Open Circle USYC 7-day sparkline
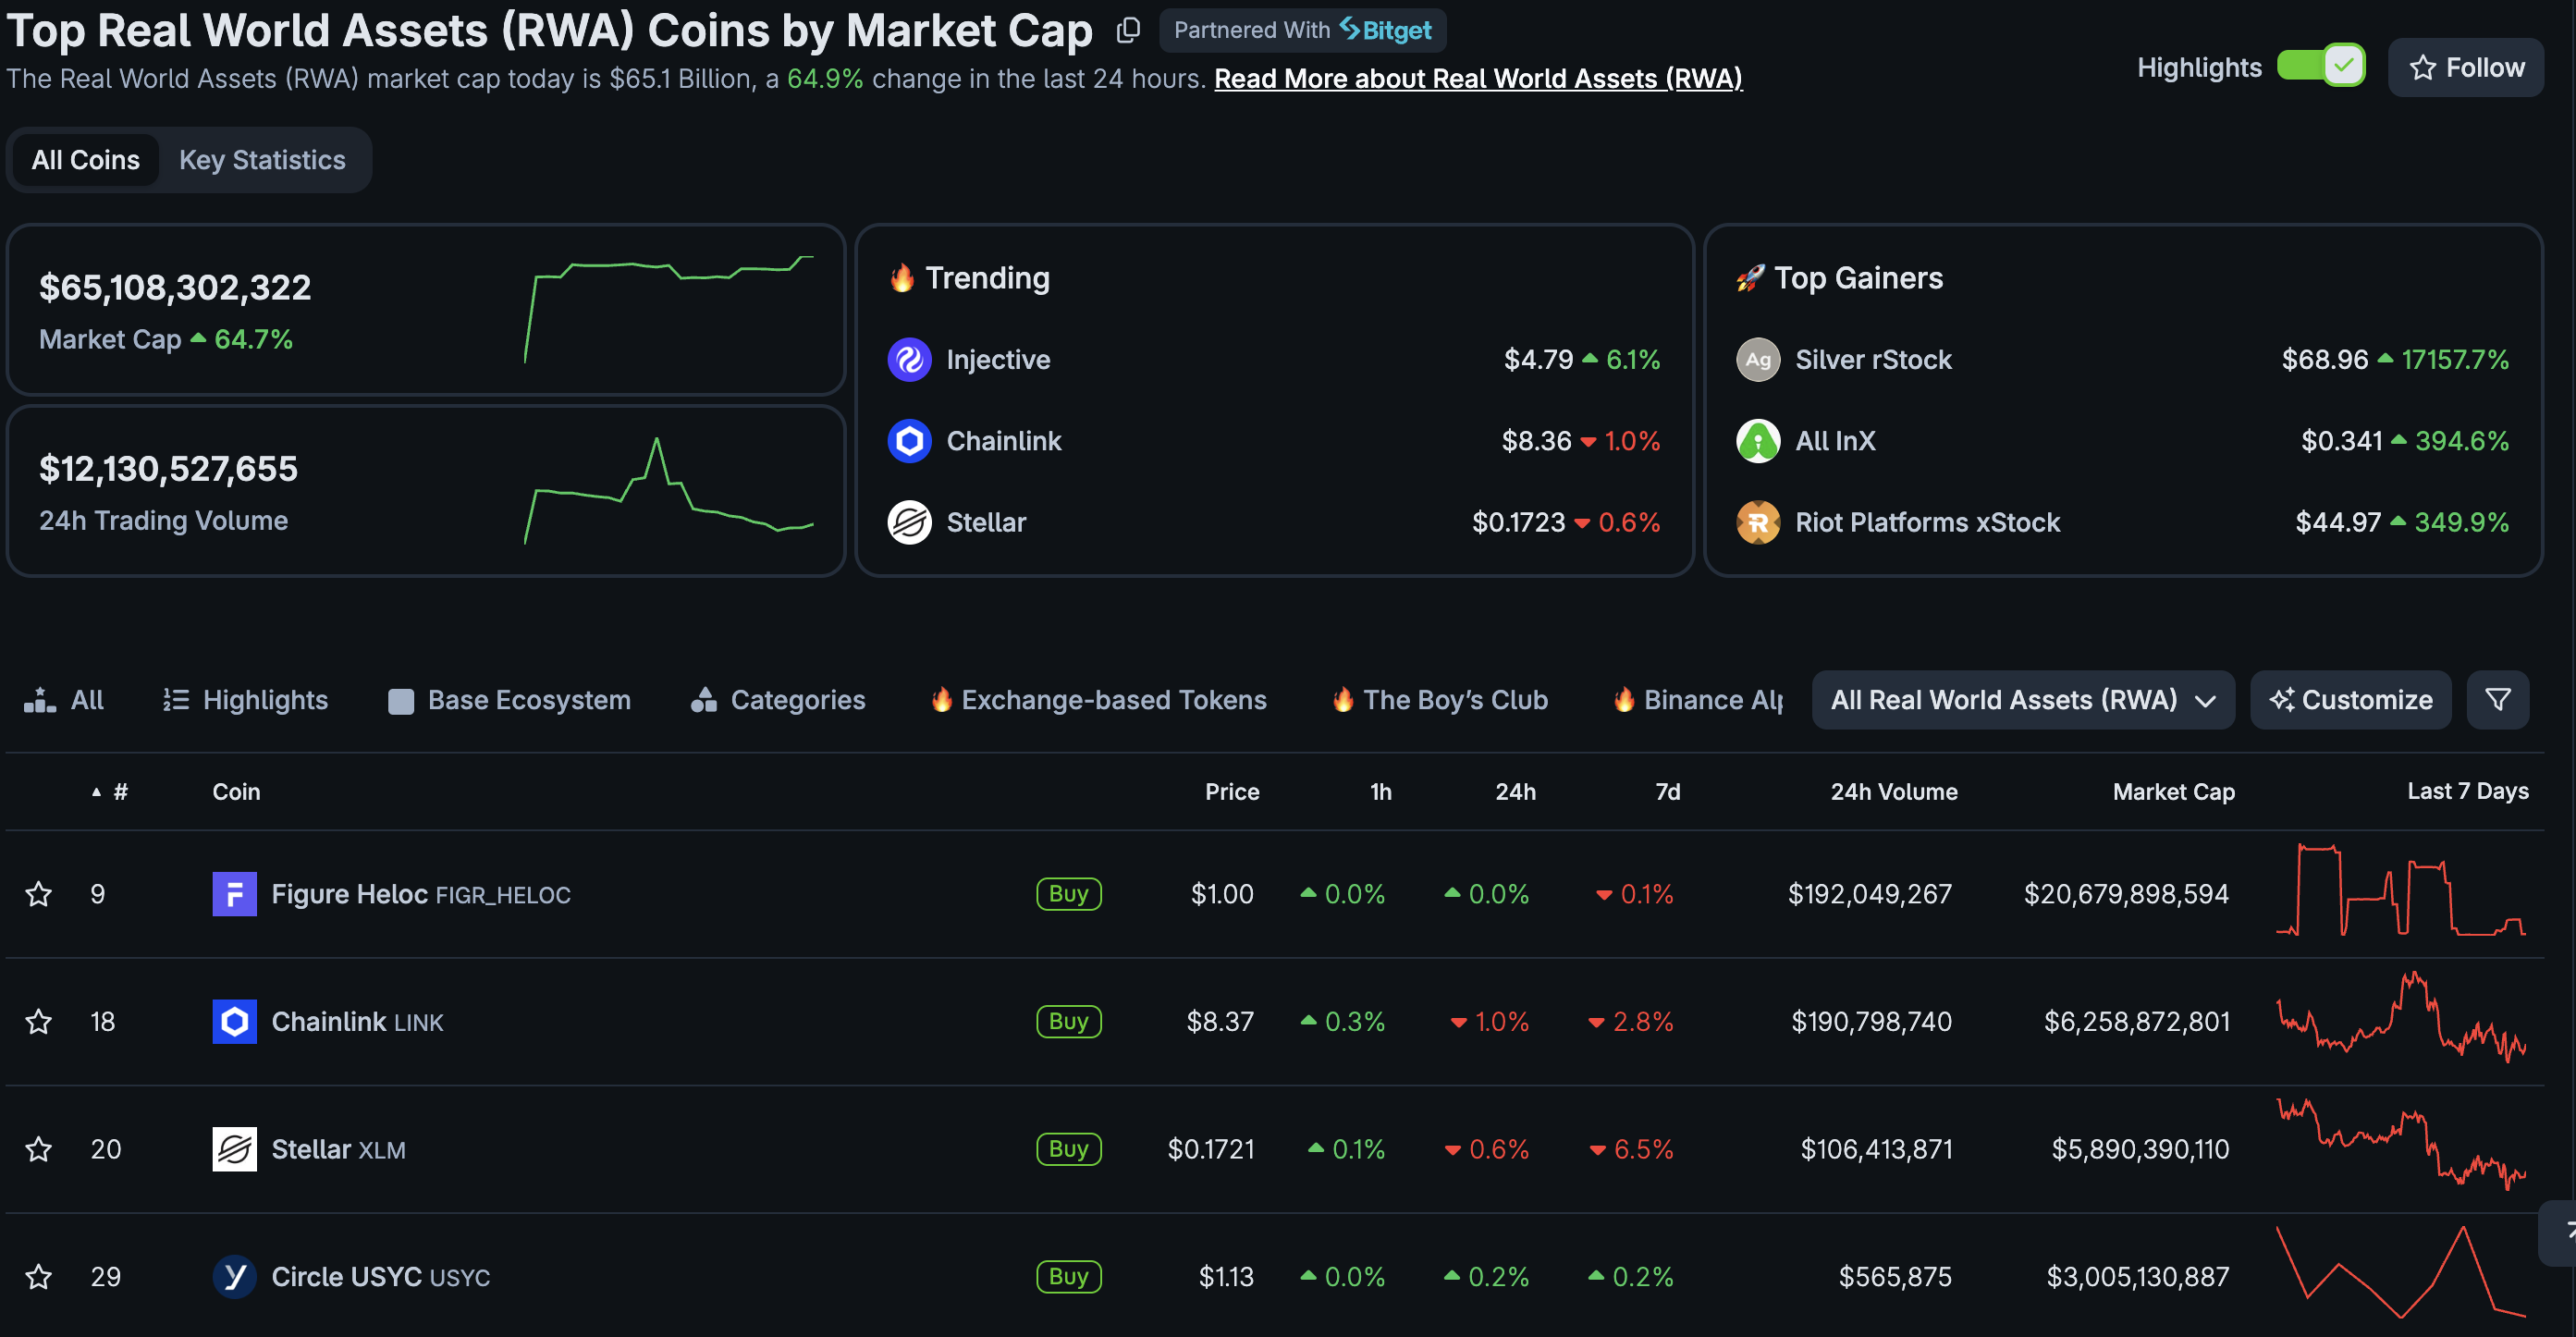The height and width of the screenshot is (1337, 2576). tap(2401, 1272)
